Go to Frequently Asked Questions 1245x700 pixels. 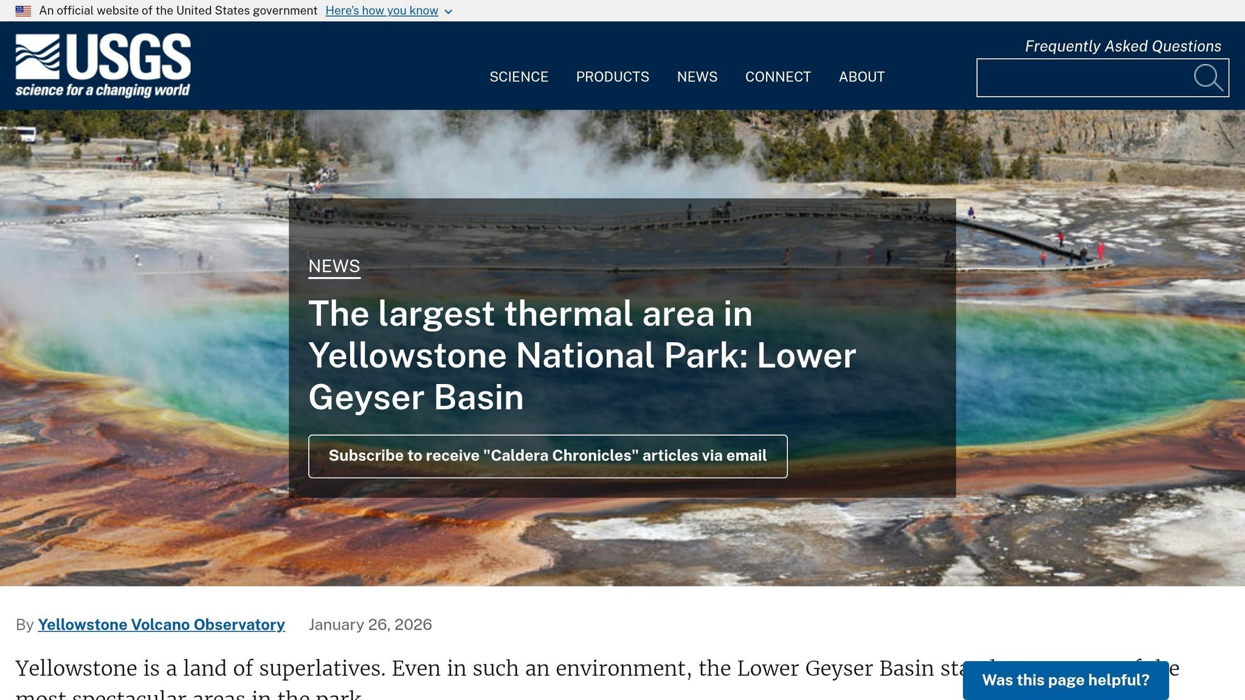point(1123,46)
